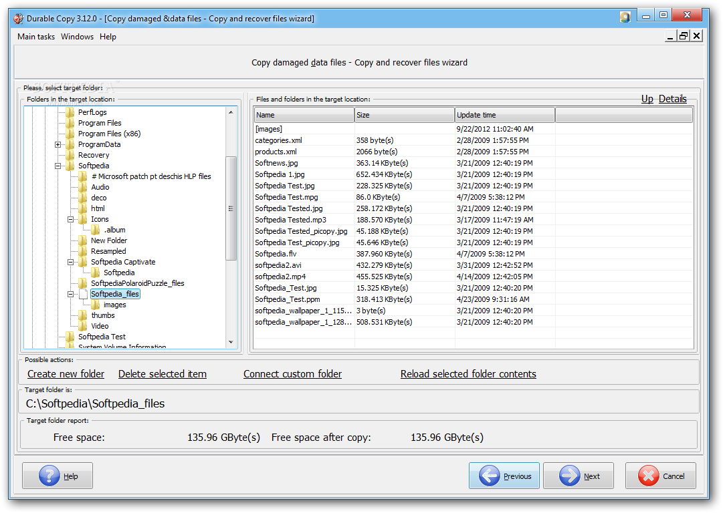Click Connect custom folder link

click(292, 374)
